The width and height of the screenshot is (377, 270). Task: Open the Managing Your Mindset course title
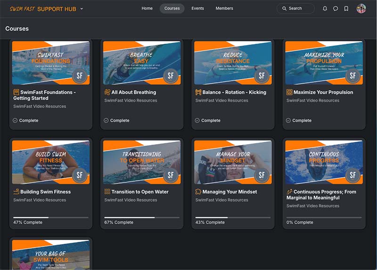click(229, 192)
